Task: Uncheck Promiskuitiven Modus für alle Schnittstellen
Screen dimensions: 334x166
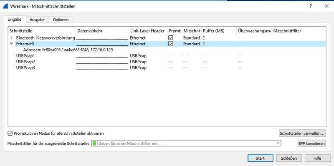Action: click(x=10, y=133)
